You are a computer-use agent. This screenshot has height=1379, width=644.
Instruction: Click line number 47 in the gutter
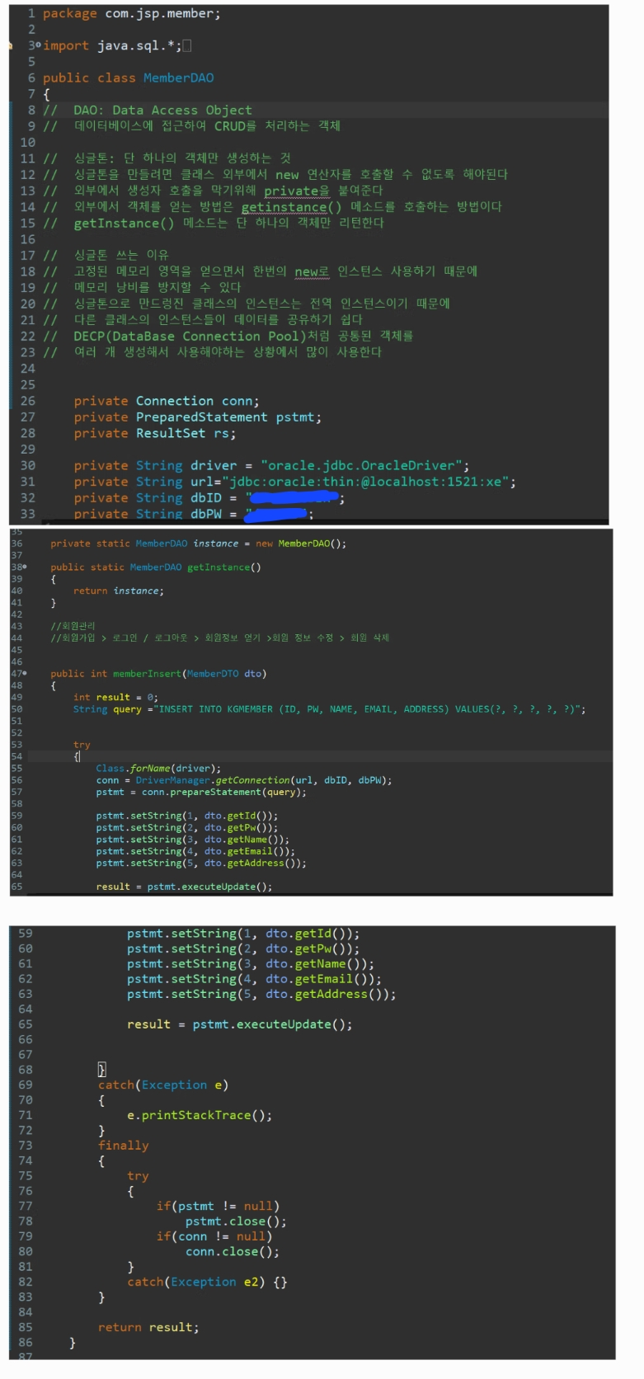[x=16, y=674]
